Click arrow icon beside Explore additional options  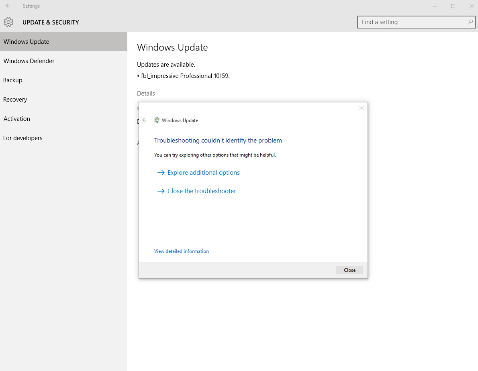(161, 173)
